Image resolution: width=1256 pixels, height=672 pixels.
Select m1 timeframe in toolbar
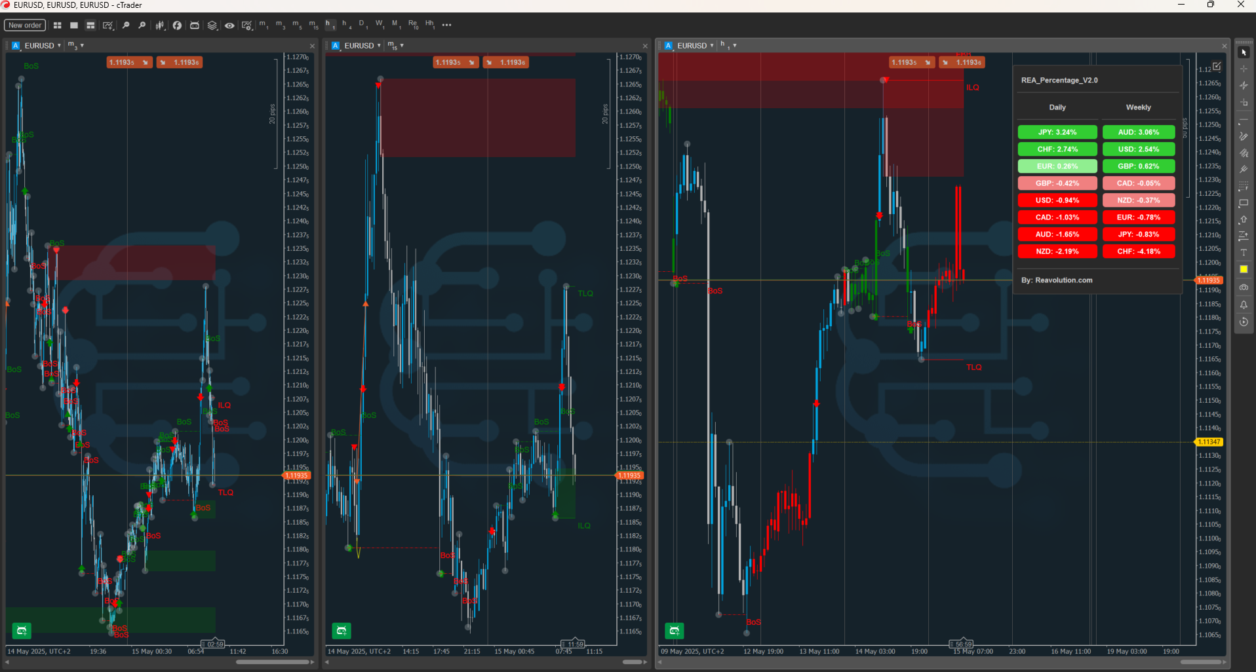(264, 25)
